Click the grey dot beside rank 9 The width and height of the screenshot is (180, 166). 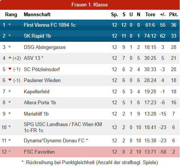pyautogui.click(x=9, y=113)
